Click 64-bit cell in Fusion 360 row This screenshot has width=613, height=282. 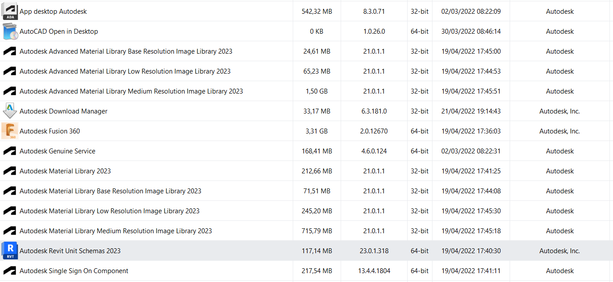(x=420, y=131)
